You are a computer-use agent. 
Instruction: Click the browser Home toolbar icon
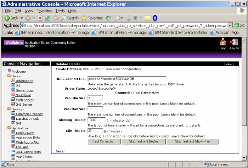tap(55, 18)
